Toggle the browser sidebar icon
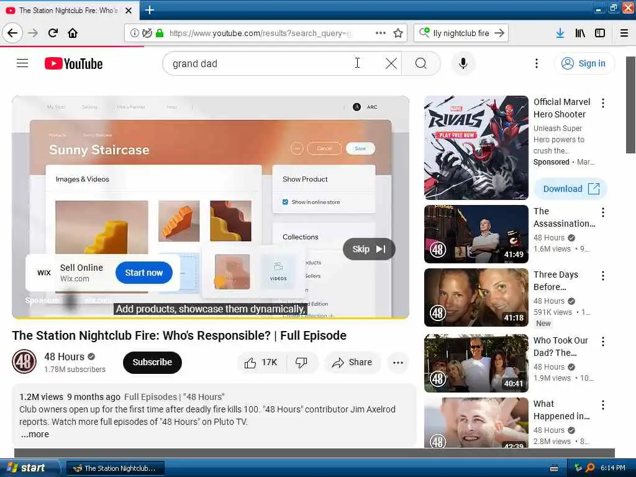The image size is (636, 477). pos(600,33)
